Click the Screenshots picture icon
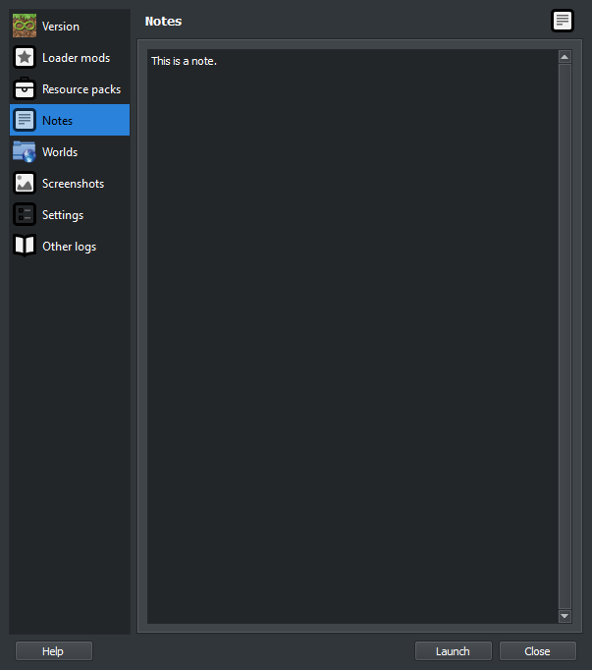 click(25, 183)
